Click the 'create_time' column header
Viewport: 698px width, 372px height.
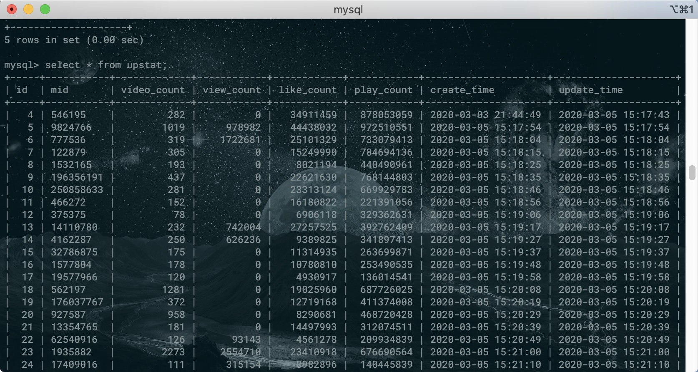click(x=462, y=90)
